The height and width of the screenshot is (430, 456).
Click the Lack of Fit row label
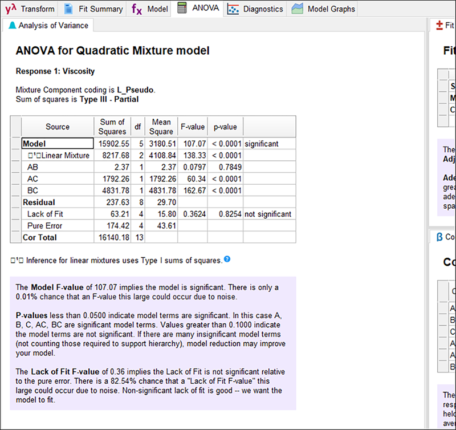[43, 214]
